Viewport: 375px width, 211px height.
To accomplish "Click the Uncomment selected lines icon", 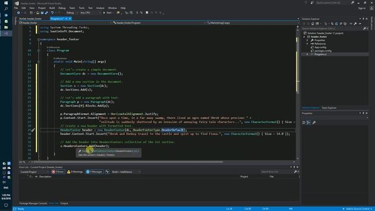I will click(141, 13).
